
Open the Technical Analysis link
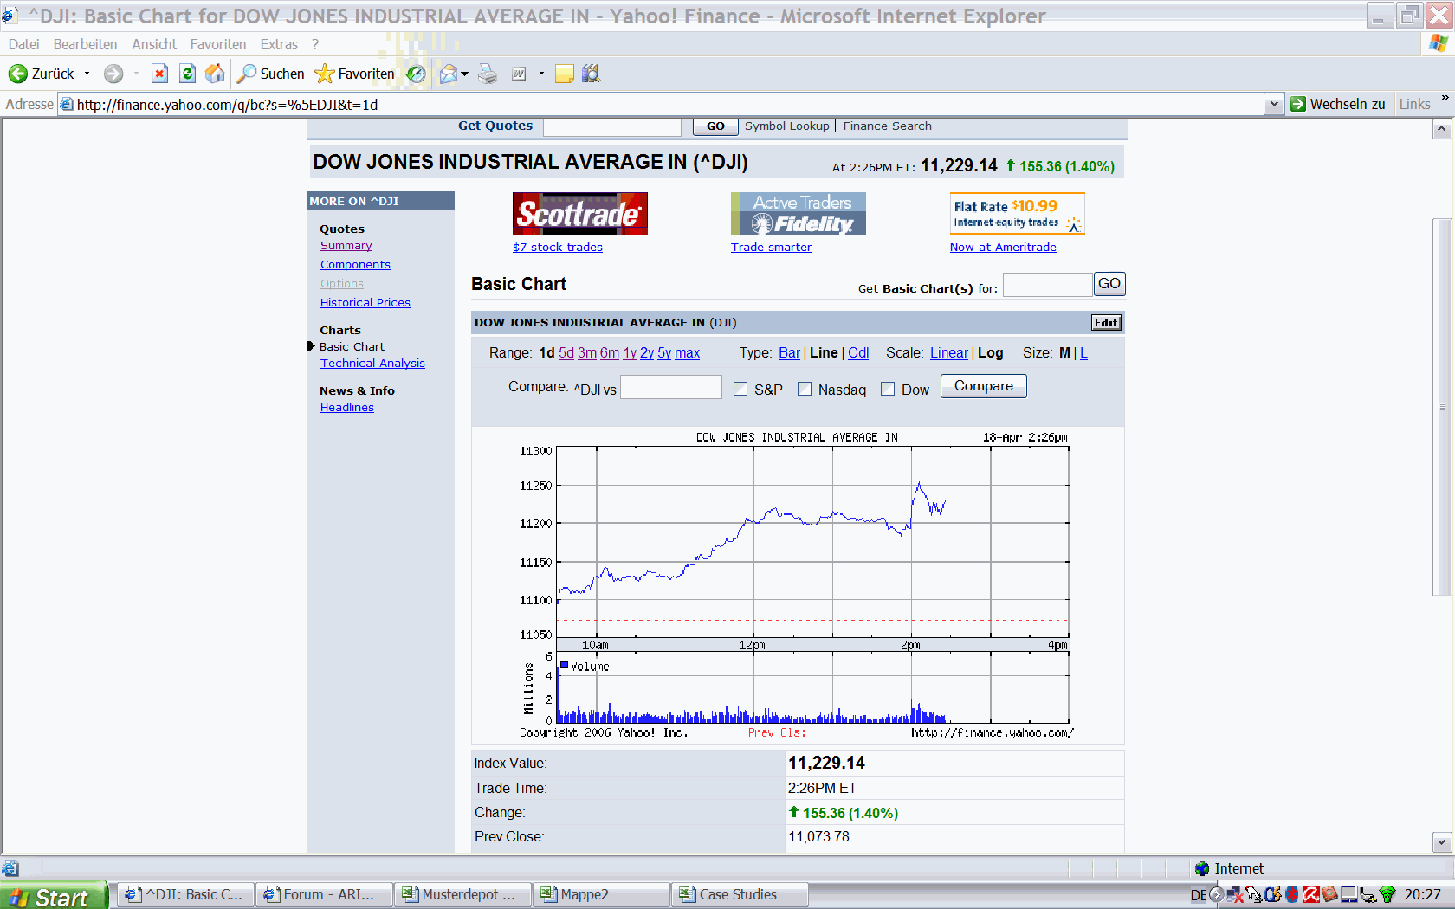tap(372, 364)
